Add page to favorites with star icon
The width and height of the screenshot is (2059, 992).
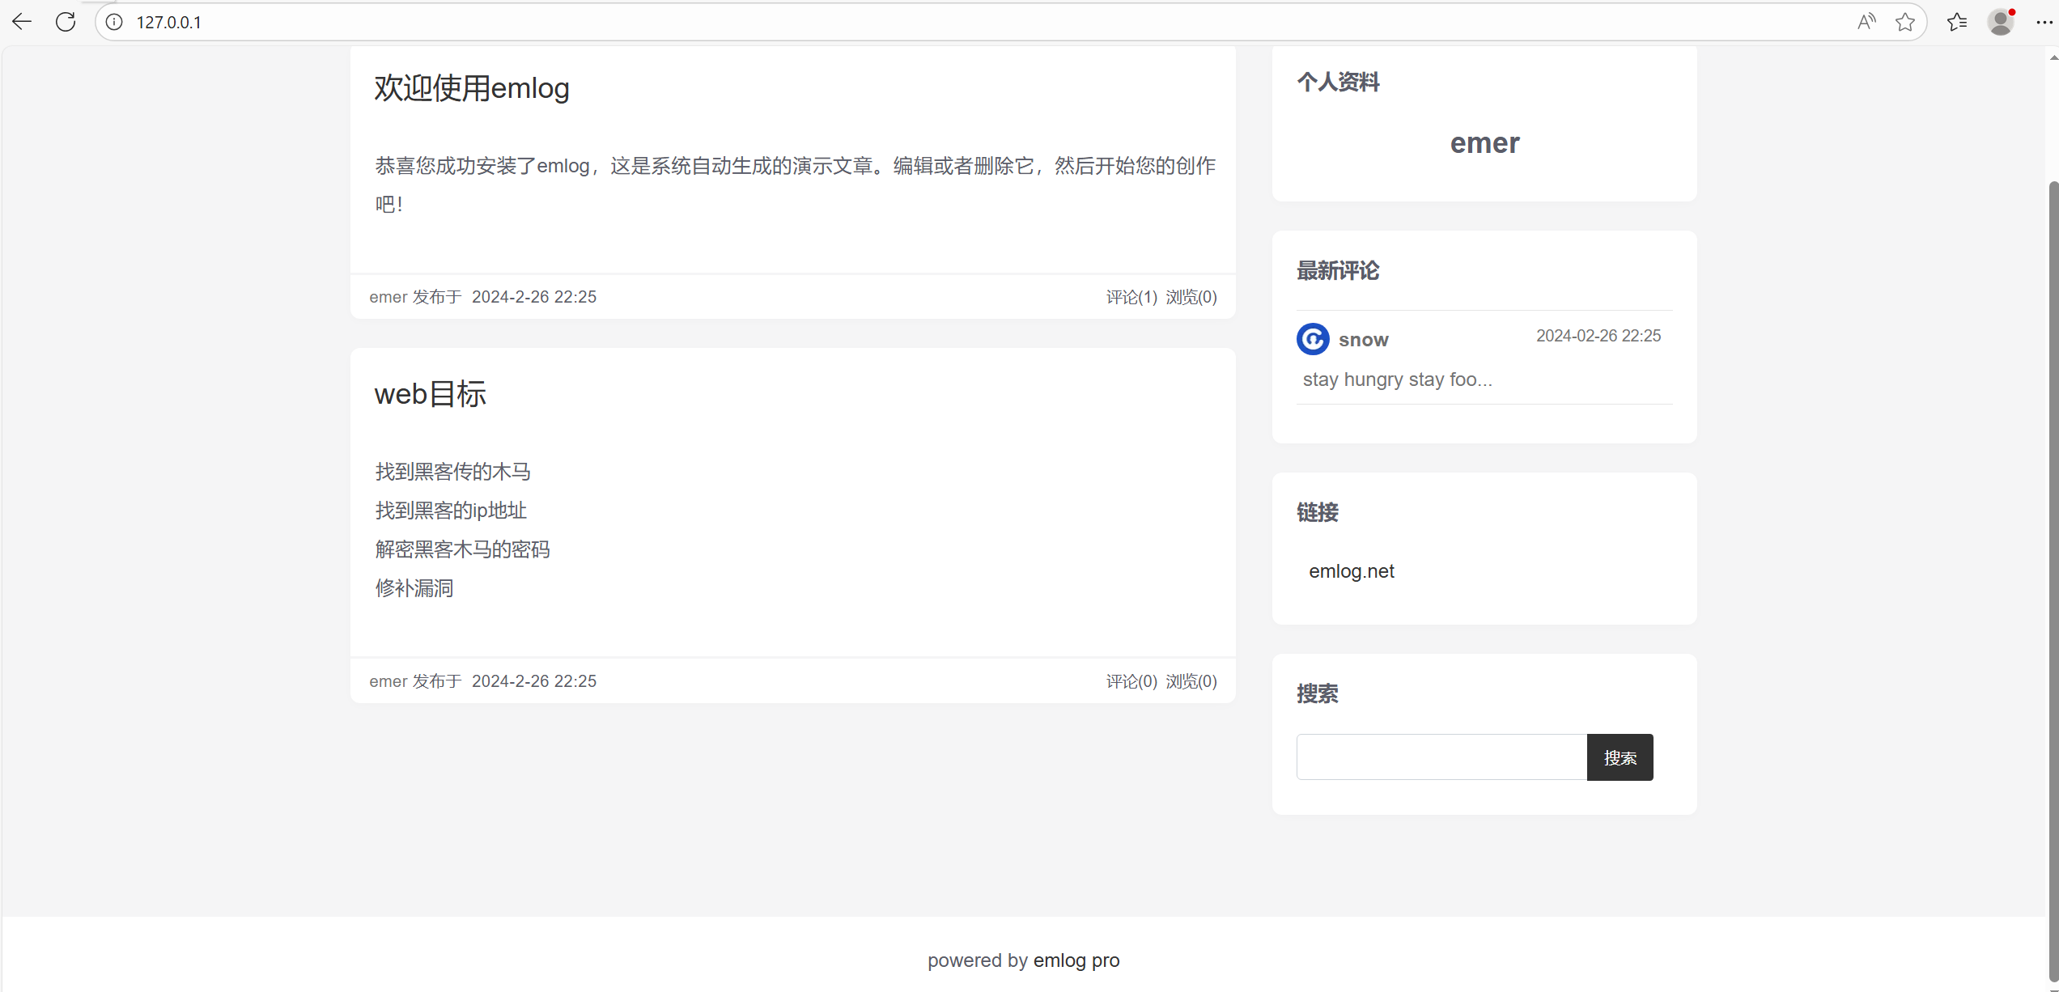(x=1905, y=22)
